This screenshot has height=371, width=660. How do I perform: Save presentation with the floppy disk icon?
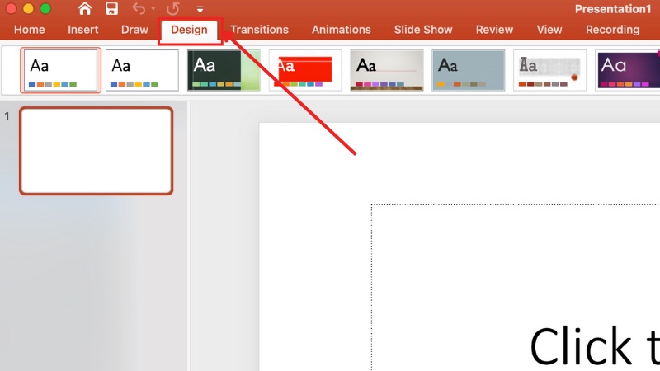click(111, 8)
